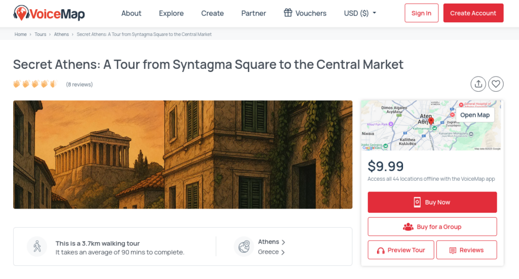Click the globe location icon
The image size is (519, 279).
tap(244, 247)
